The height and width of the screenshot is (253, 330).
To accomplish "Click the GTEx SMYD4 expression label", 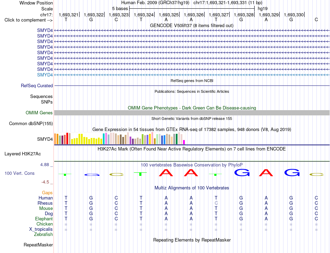I will click(45, 139).
